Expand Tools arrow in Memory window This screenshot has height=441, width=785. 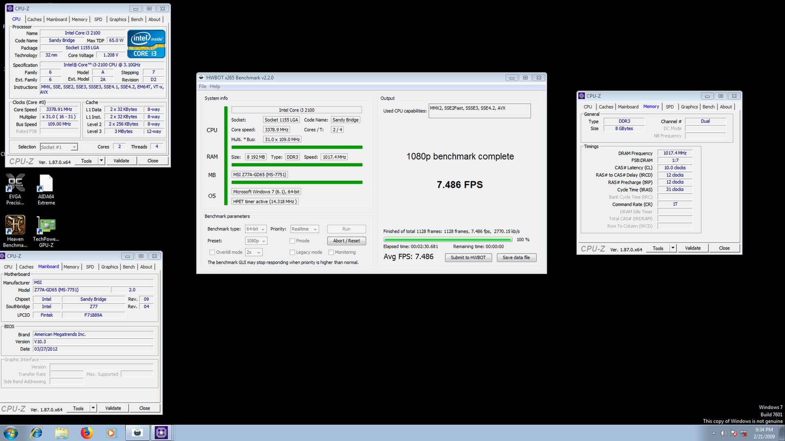[673, 248]
